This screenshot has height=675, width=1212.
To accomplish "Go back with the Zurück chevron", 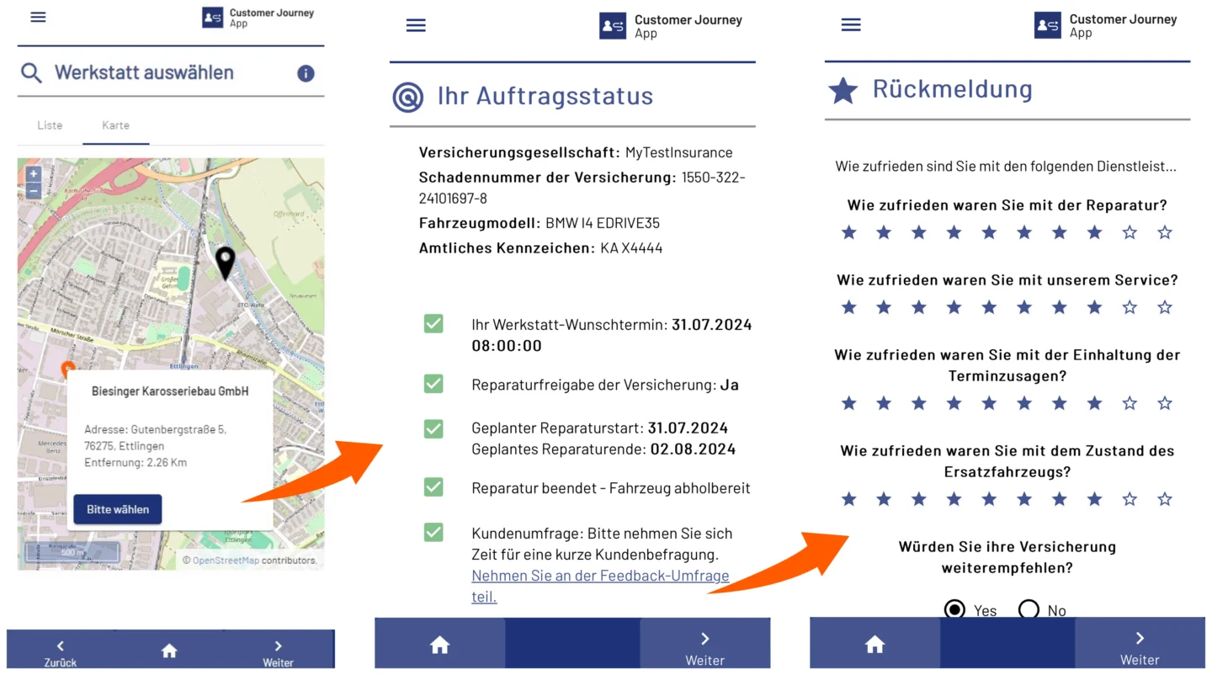I will [x=61, y=646].
